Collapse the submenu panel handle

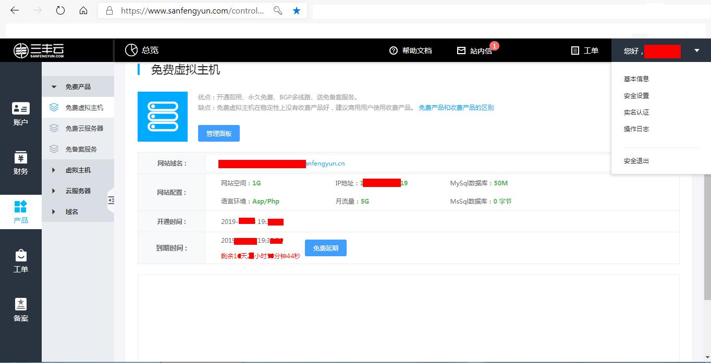pyautogui.click(x=111, y=201)
